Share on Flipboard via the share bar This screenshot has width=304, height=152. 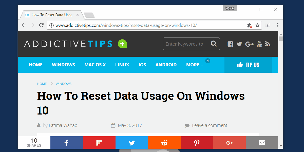[x=99, y=143]
